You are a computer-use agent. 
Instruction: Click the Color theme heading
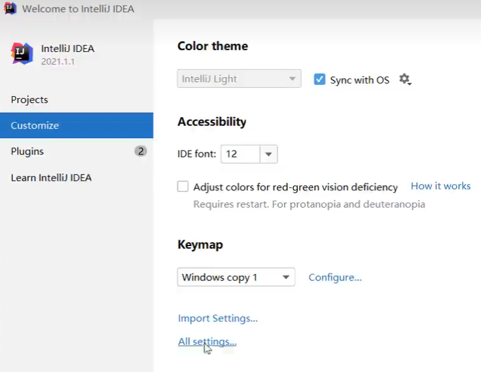click(x=212, y=46)
